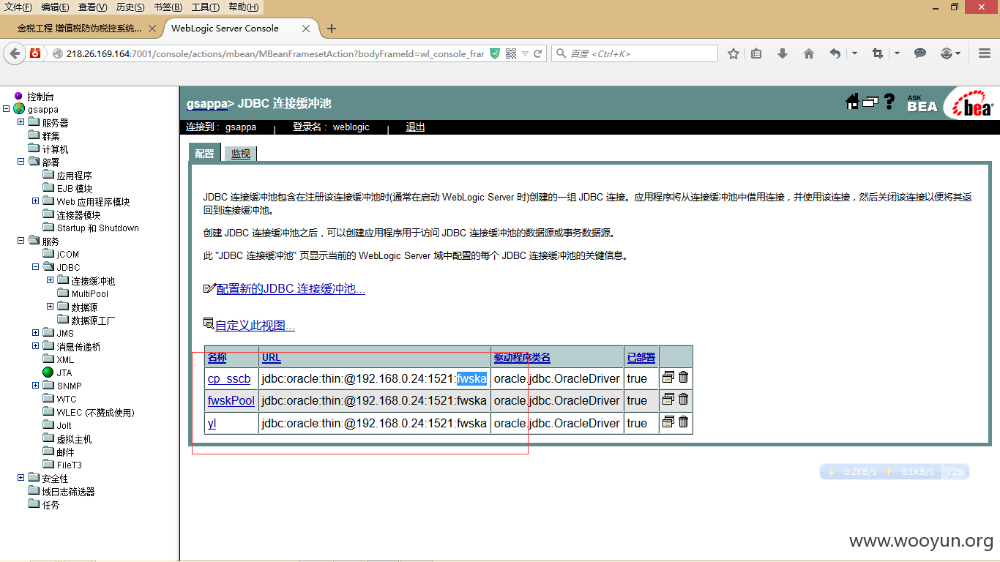The width and height of the screenshot is (1000, 562).
Task: Expand the 数据源 tree node
Action: [x=50, y=307]
